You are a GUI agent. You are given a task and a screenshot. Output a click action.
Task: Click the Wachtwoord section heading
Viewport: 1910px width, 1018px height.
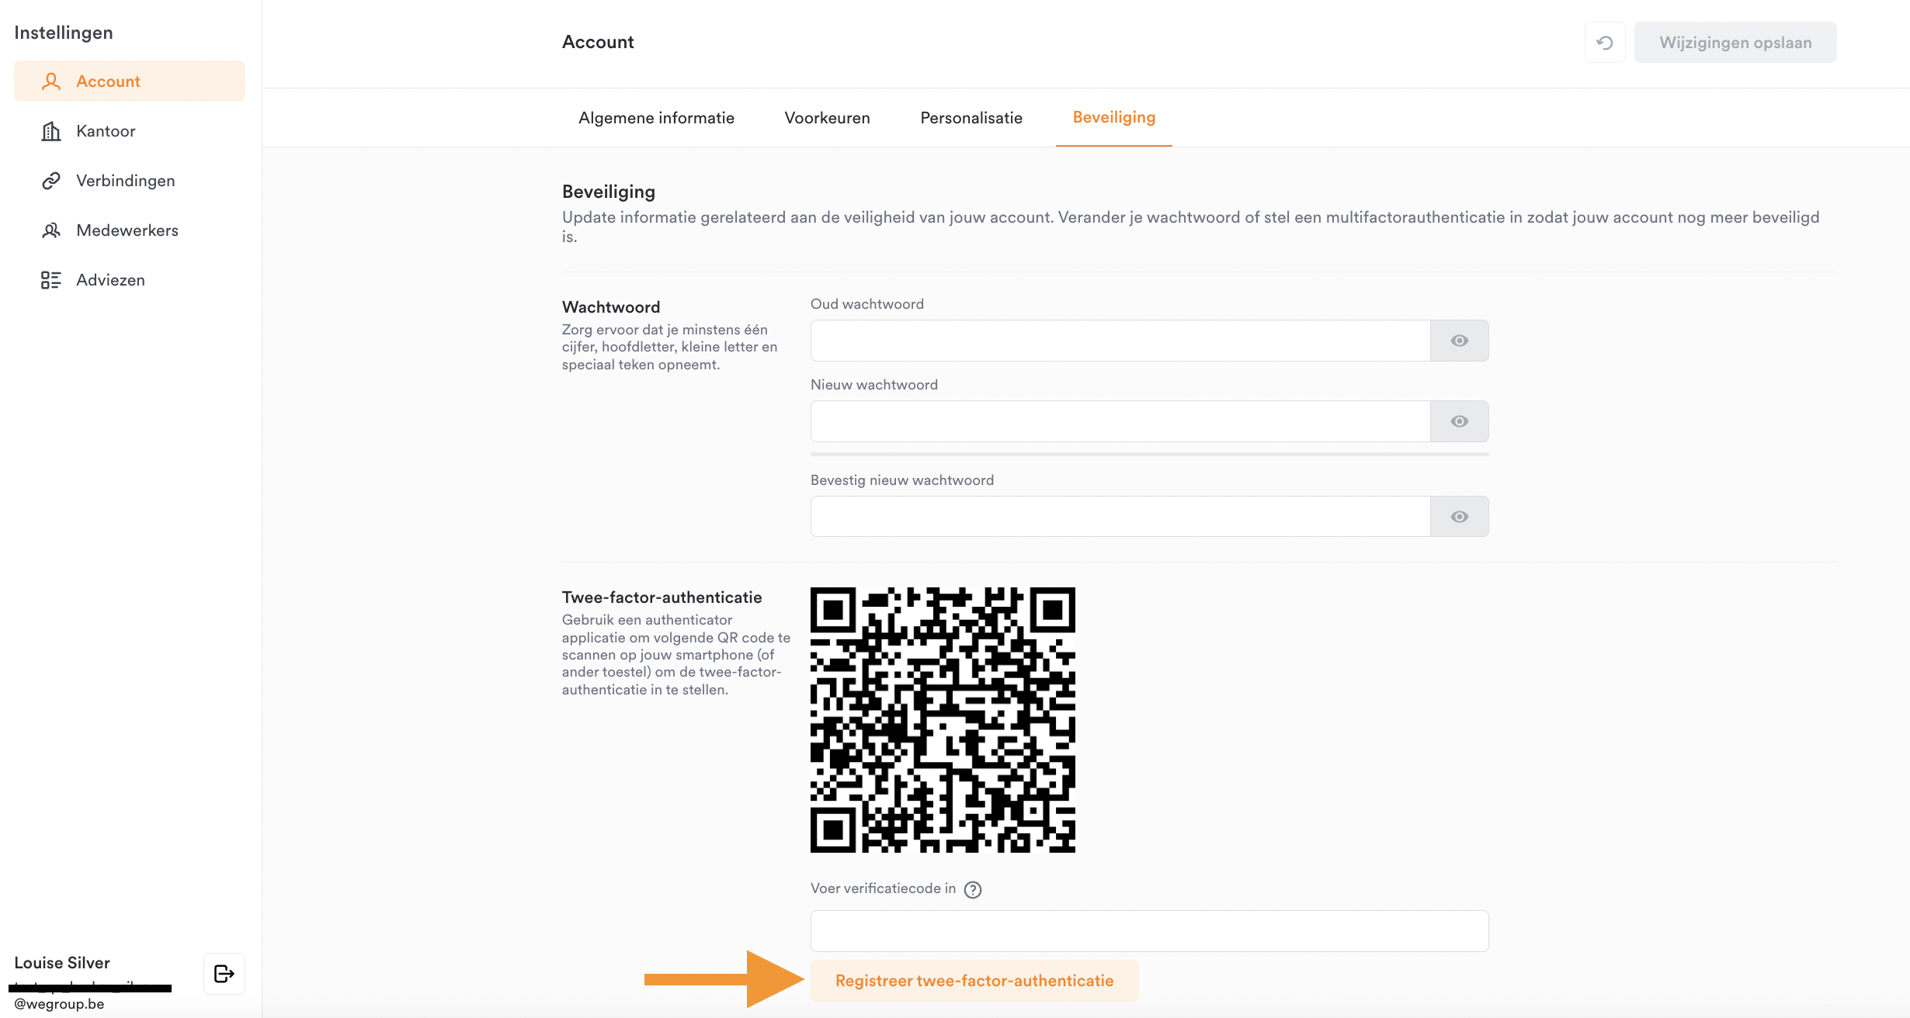[611, 307]
